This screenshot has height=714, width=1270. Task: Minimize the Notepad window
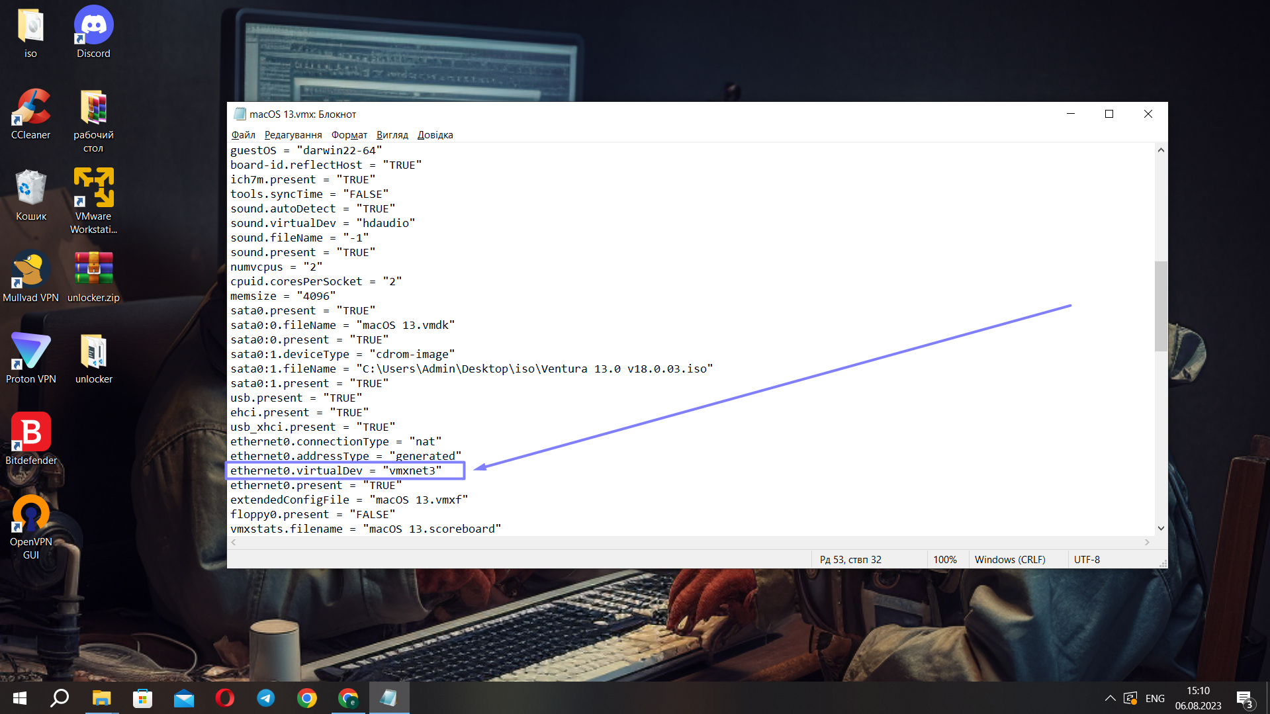[1070, 114]
